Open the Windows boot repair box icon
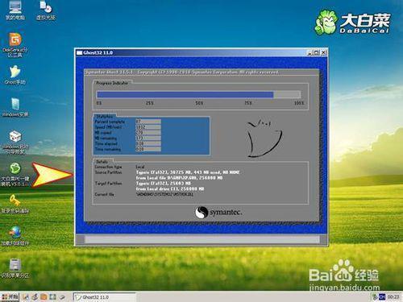The width and height of the screenshot is (403, 302). [x=15, y=142]
